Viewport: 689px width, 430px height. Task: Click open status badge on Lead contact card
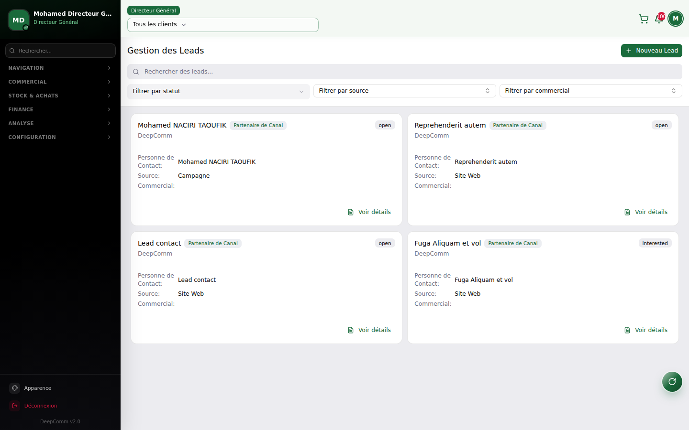point(385,243)
